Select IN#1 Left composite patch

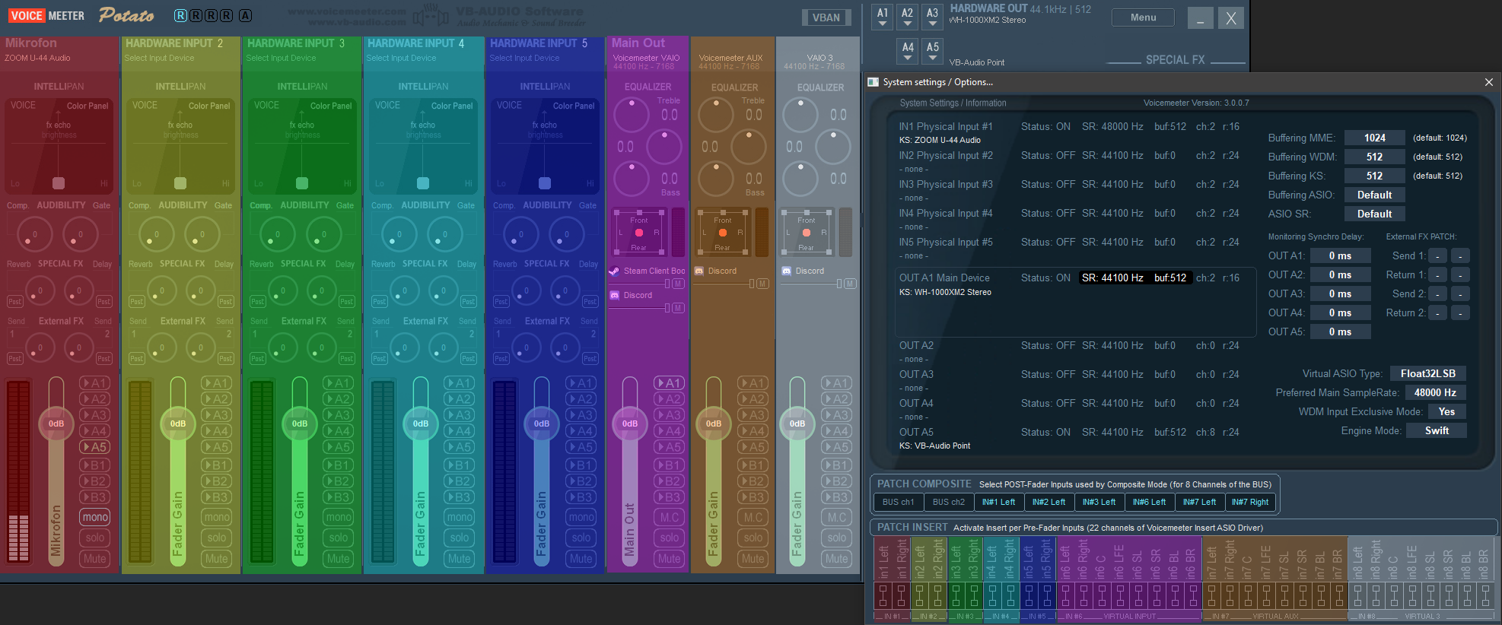point(998,502)
